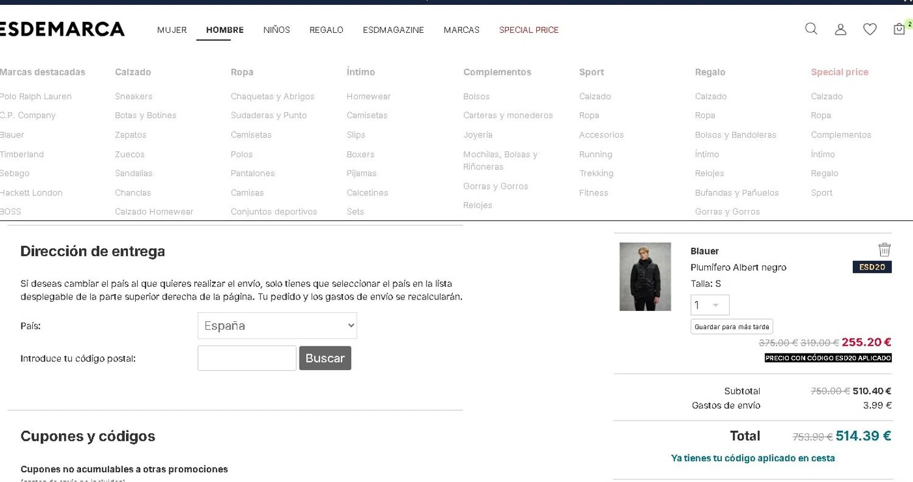Open Conjuntos deportivos link

(274, 212)
